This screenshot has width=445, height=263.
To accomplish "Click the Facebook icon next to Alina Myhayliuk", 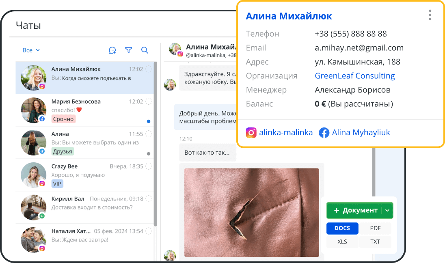I will tap(324, 132).
